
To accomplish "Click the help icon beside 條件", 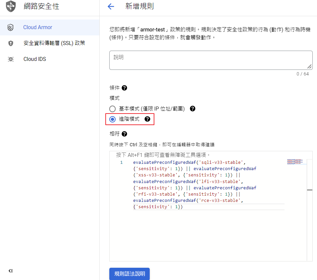I will [124, 88].
